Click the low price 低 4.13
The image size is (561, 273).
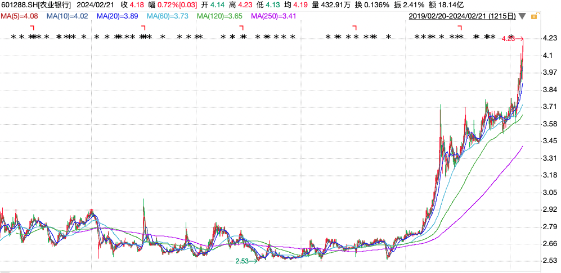(269, 5)
